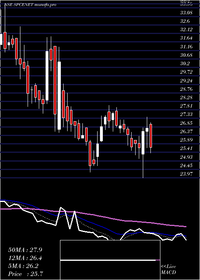Screen dimensions: 200x280
Task: Click the 25.41 price axis label
Action: pyautogui.click(x=186, y=148)
